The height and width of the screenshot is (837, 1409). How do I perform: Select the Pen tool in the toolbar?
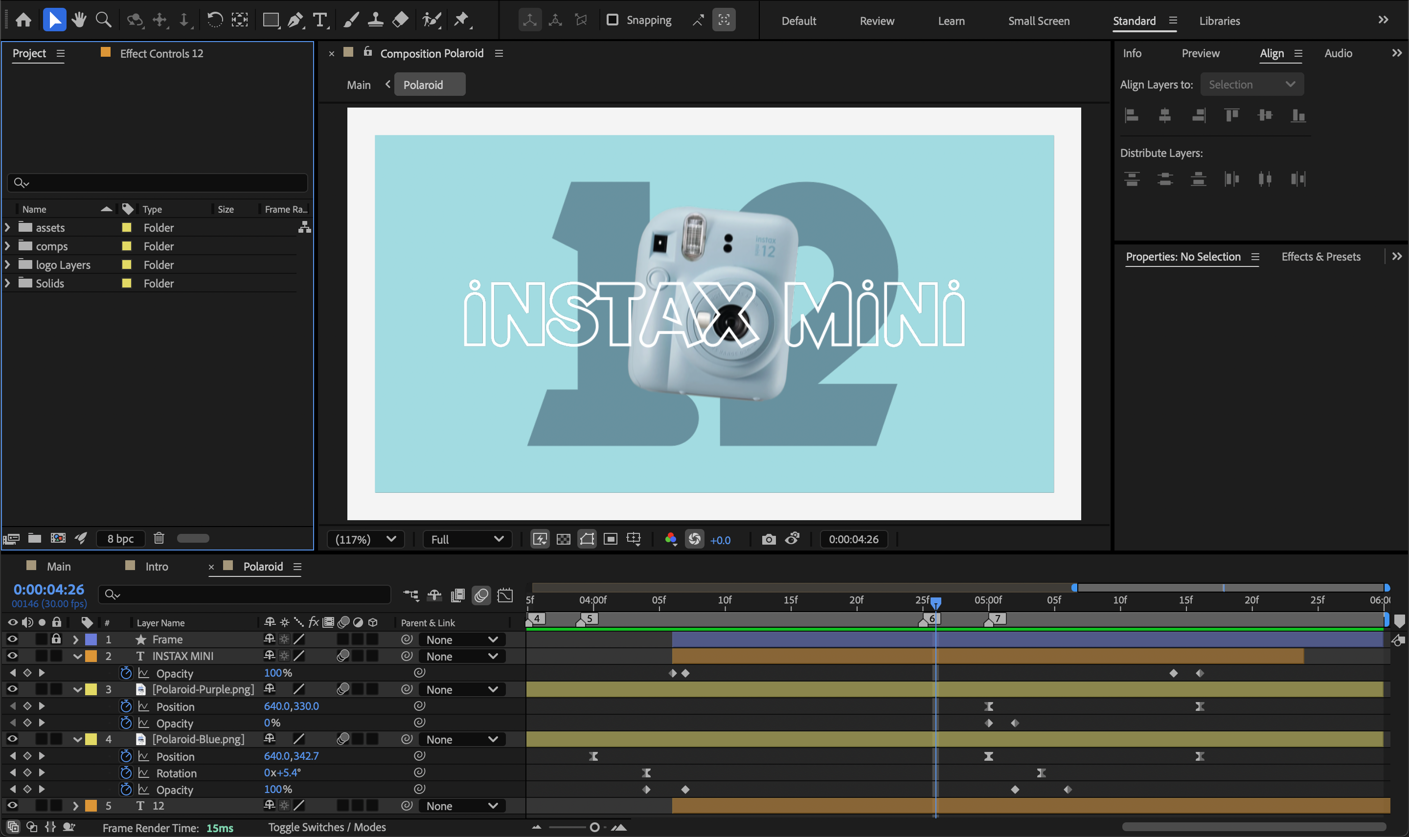point(295,20)
